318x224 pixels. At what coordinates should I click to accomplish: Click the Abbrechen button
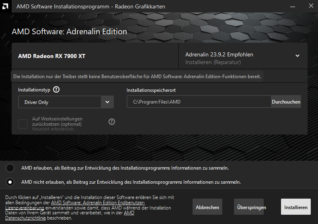(207, 207)
